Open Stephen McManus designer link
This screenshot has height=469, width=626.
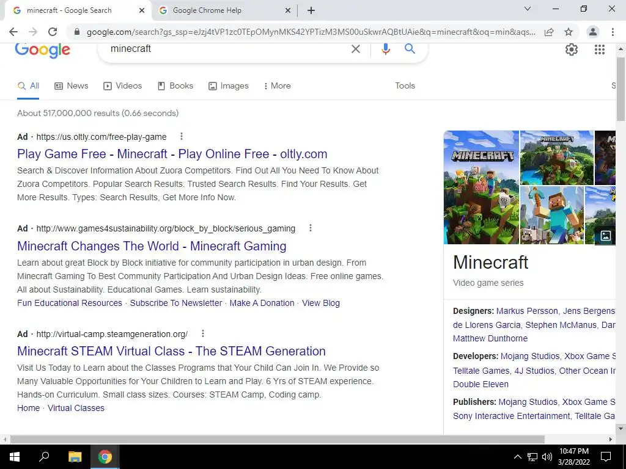click(561, 325)
